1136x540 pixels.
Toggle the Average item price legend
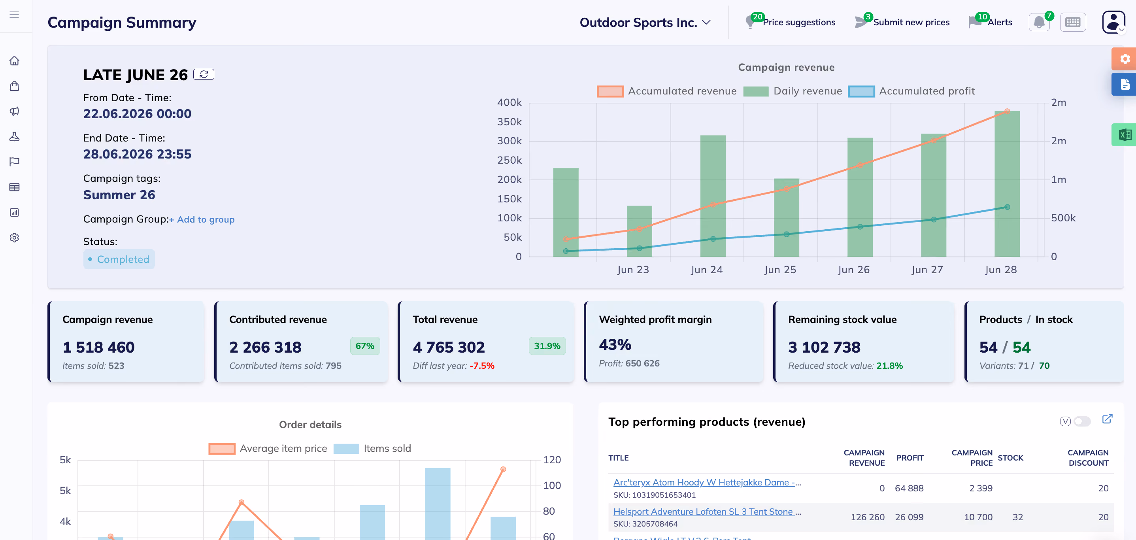coord(268,448)
